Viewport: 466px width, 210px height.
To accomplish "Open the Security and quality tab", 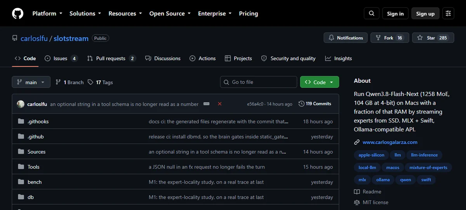I will point(288,58).
